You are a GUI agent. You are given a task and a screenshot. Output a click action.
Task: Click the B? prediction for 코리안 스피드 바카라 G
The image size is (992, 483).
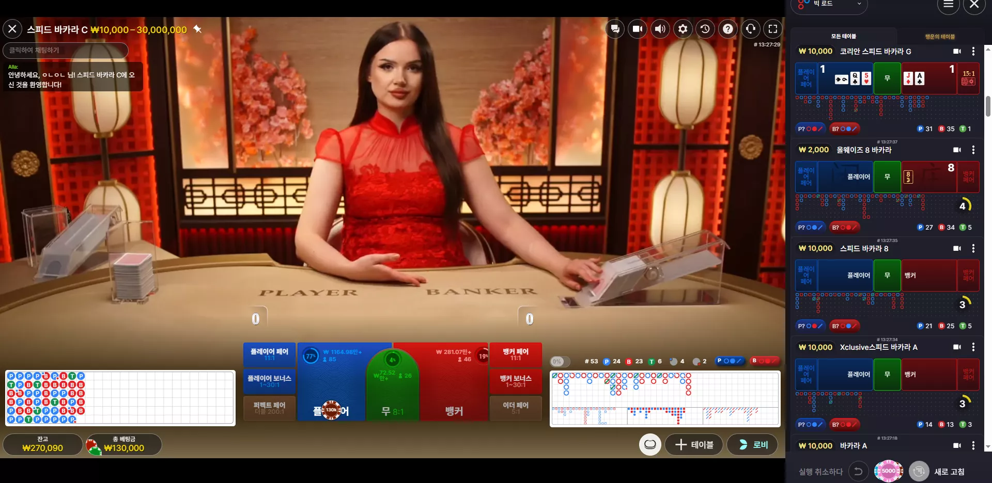pos(844,128)
